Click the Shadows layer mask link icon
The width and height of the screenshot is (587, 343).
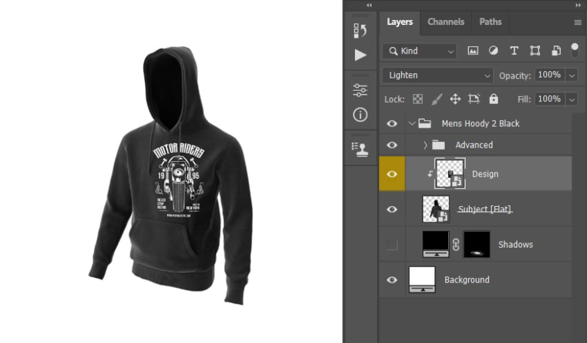pos(456,244)
